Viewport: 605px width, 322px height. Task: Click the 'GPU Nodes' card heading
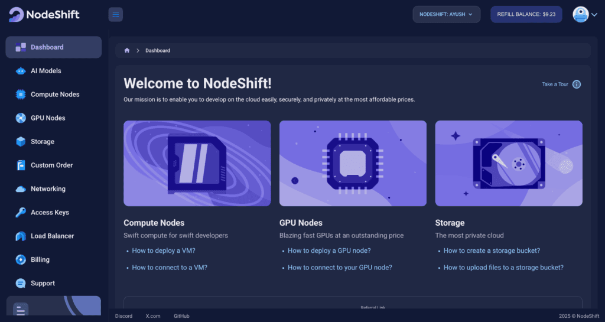pos(301,223)
